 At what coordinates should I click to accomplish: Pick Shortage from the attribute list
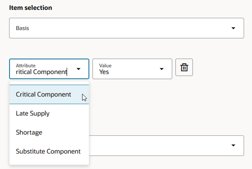point(29,132)
